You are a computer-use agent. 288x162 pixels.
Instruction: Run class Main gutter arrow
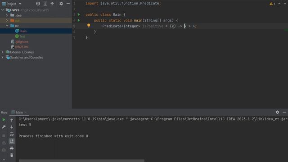click(79, 14)
